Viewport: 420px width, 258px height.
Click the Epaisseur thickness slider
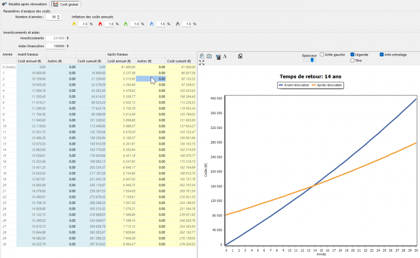[x=313, y=60]
